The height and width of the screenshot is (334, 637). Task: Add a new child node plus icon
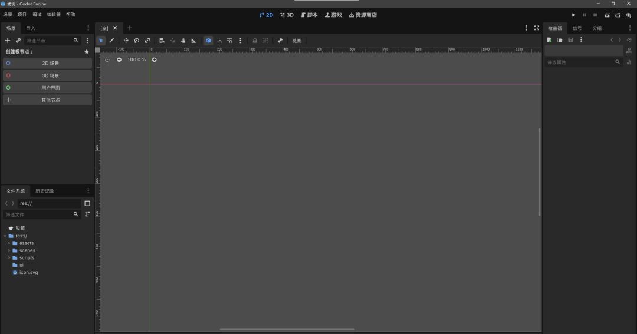7,41
